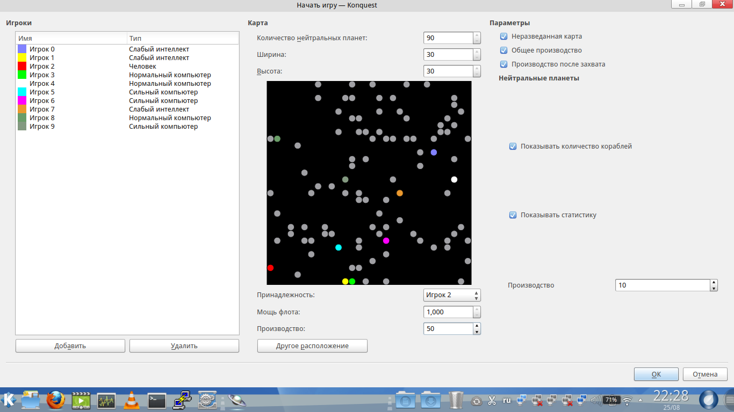734x412 pixels.
Task: Launch VLC media player
Action: [131, 400]
